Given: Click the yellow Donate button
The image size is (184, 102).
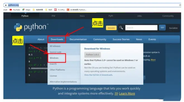Looking at the screenshot, I should 111,28.
